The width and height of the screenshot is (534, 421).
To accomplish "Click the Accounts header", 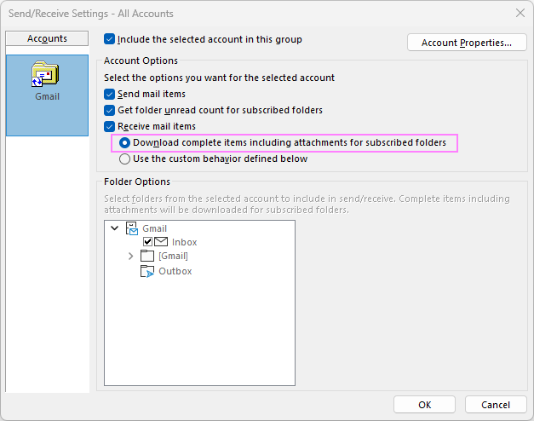I will [47, 38].
